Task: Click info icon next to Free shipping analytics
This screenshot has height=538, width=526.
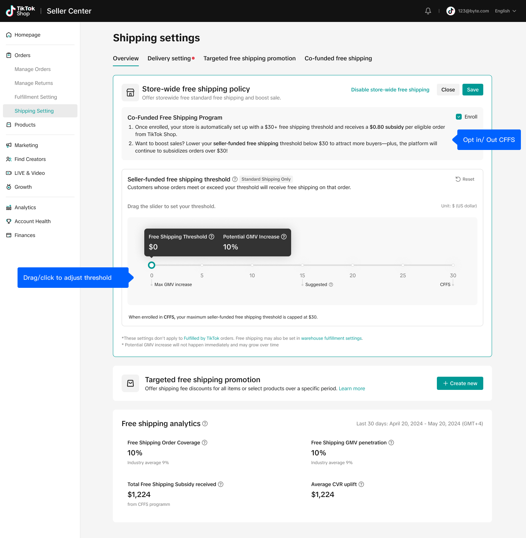Action: tap(205, 424)
